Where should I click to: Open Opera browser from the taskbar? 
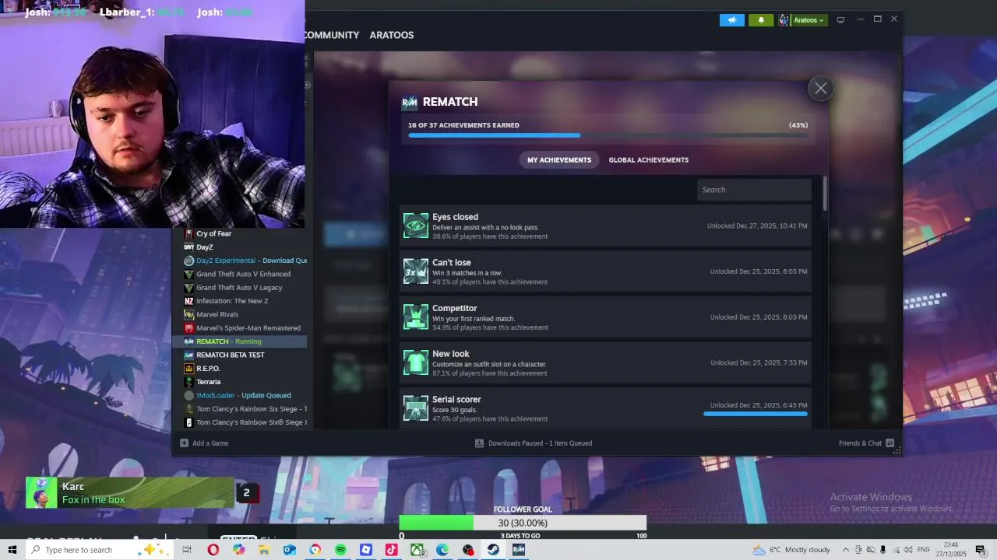[x=213, y=550]
